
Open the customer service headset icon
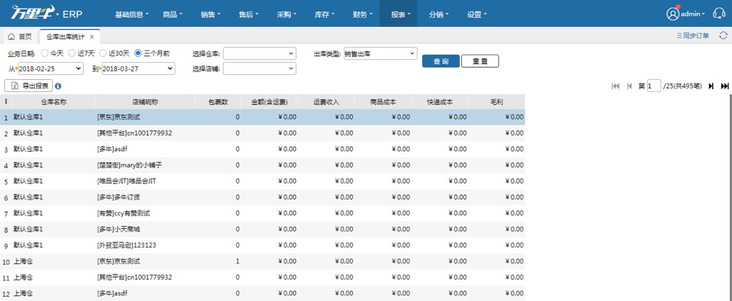click(x=719, y=14)
